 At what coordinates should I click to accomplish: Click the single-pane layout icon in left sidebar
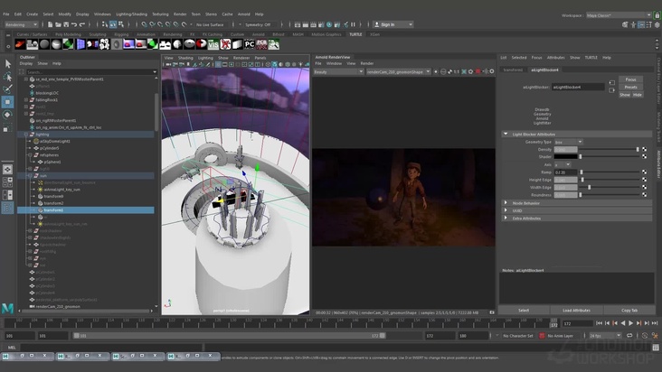(x=7, y=170)
